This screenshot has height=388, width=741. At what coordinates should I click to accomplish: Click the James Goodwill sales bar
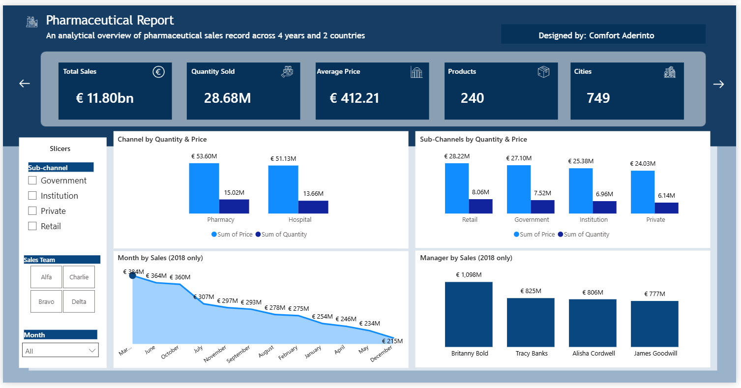tap(654, 324)
